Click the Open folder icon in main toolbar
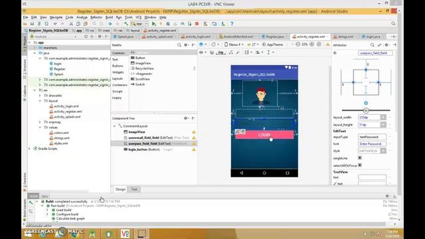Screen dimensions: 425x239 25,24
